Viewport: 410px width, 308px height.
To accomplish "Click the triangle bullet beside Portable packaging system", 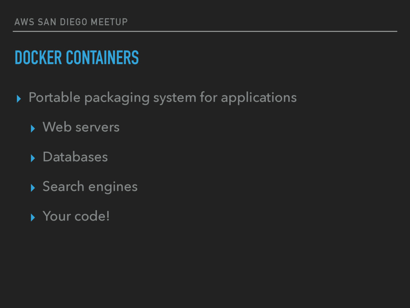I will (x=18, y=99).
